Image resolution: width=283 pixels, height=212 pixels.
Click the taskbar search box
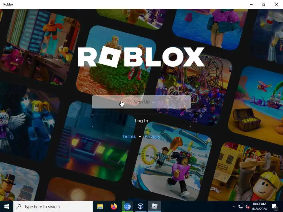[x=53, y=206]
